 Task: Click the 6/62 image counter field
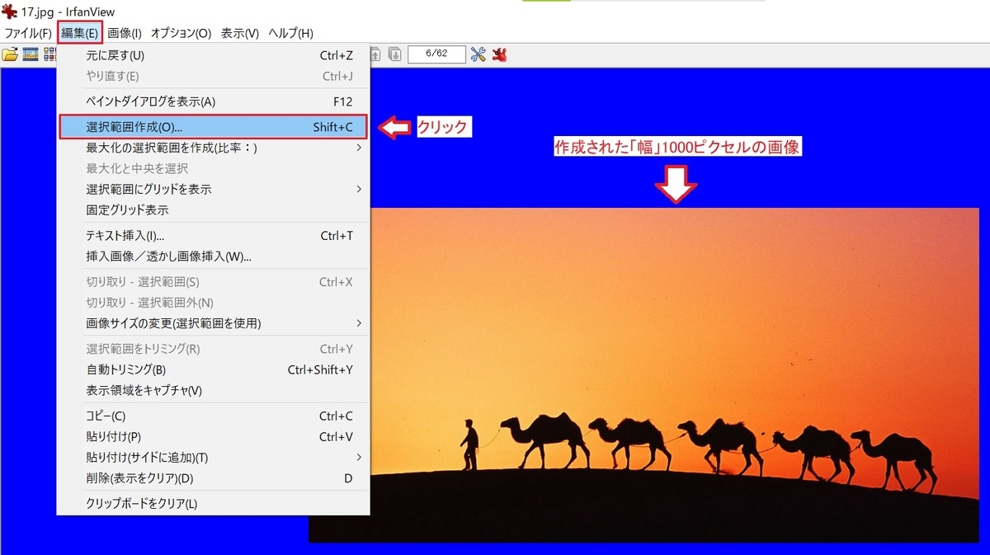(437, 54)
